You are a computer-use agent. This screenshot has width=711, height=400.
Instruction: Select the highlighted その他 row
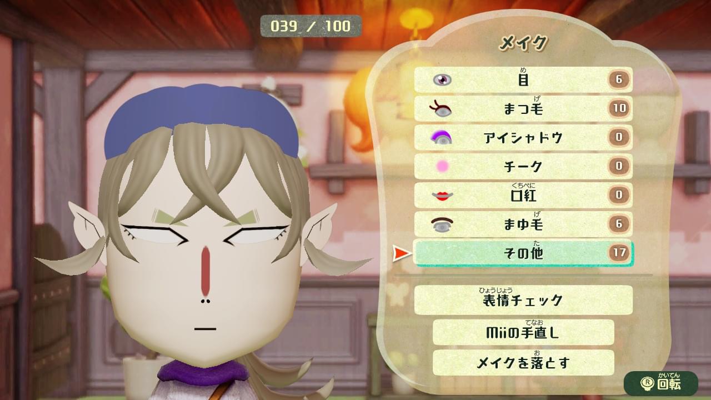coord(523,253)
